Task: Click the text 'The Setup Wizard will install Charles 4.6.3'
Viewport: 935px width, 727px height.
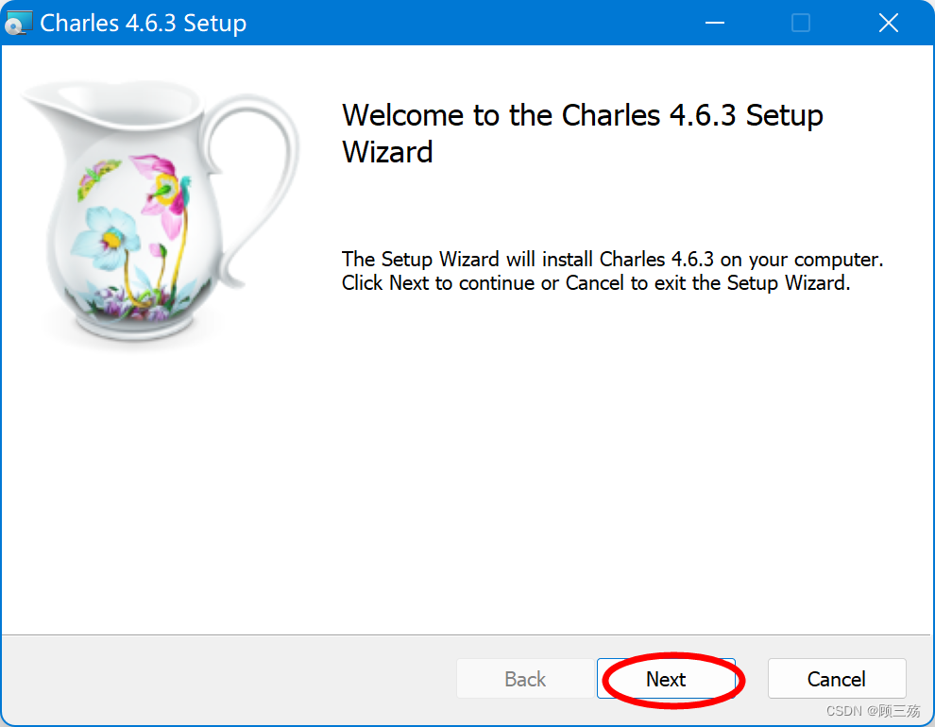Action: [528, 260]
